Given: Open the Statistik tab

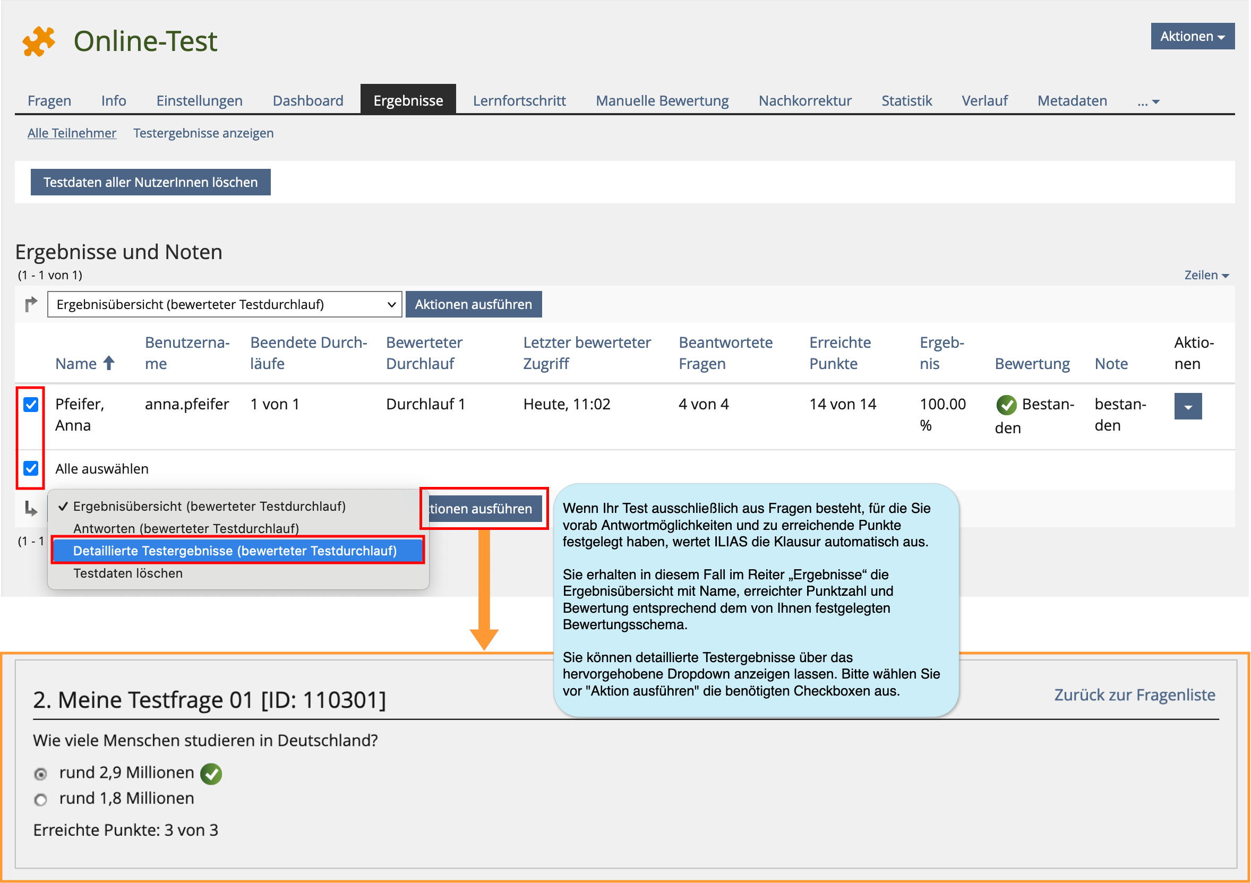Looking at the screenshot, I should coord(906,101).
